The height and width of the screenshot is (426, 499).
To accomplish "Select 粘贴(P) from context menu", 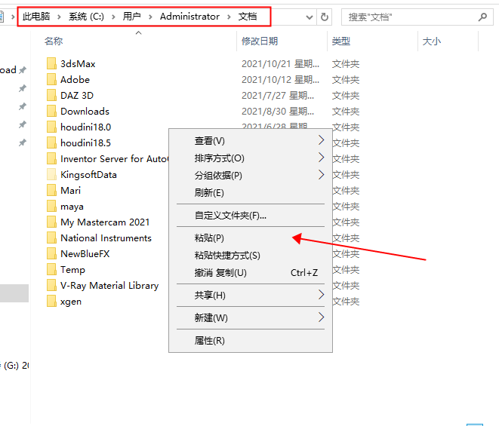I will coord(210,238).
